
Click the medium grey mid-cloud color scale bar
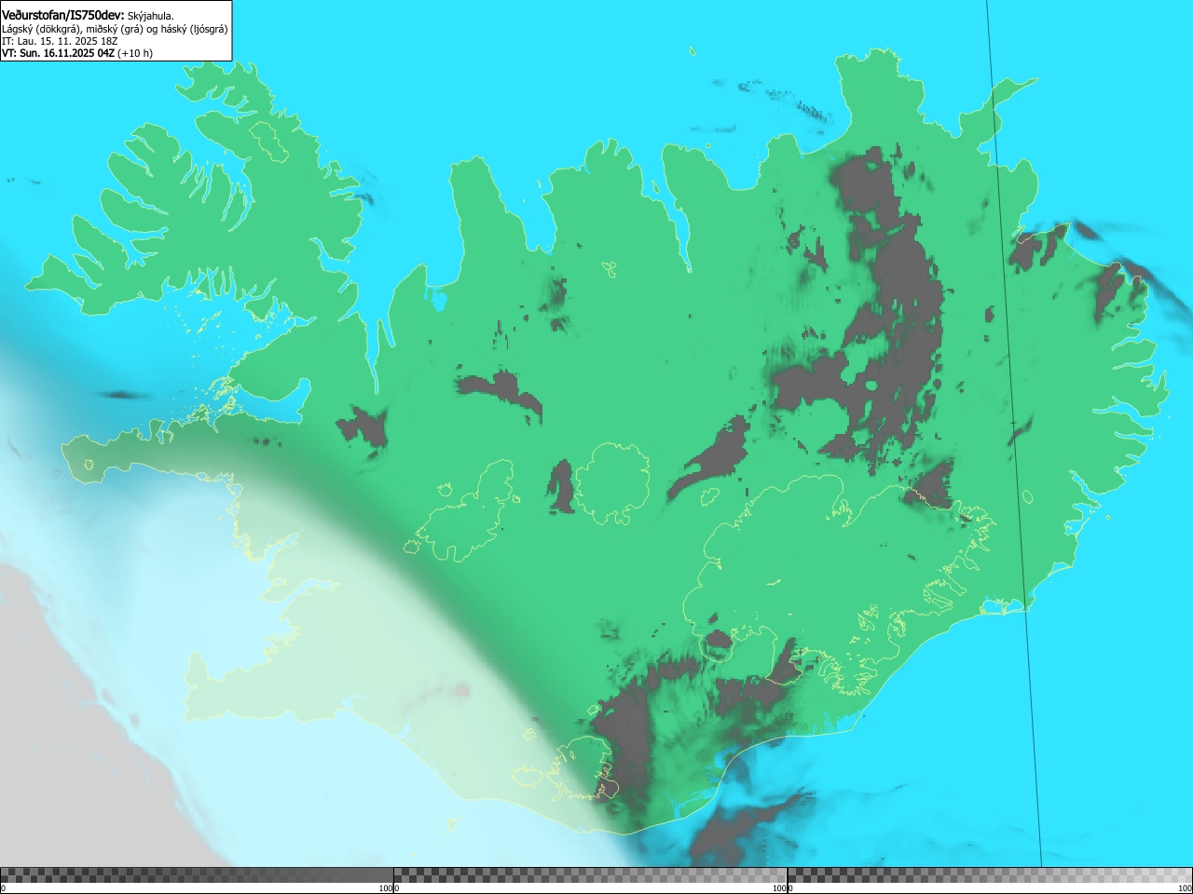click(x=590, y=875)
